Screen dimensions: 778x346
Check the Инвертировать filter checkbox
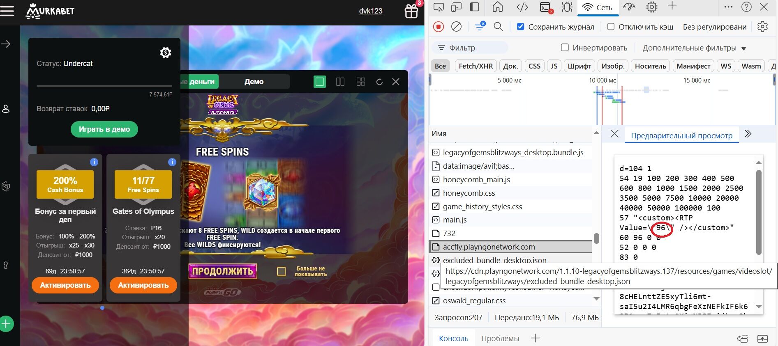pyautogui.click(x=565, y=48)
